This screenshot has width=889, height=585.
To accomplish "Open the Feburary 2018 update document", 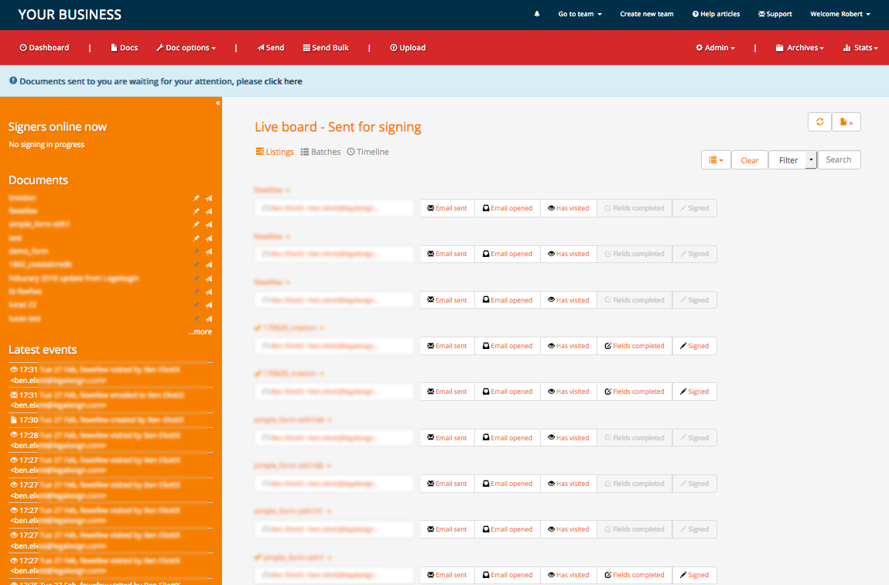I will (74, 279).
